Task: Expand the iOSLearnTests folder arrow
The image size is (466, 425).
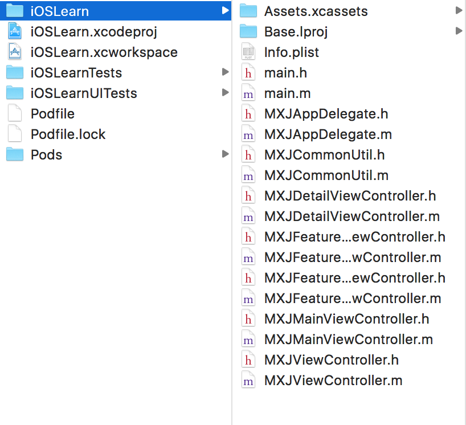Action: pos(226,72)
